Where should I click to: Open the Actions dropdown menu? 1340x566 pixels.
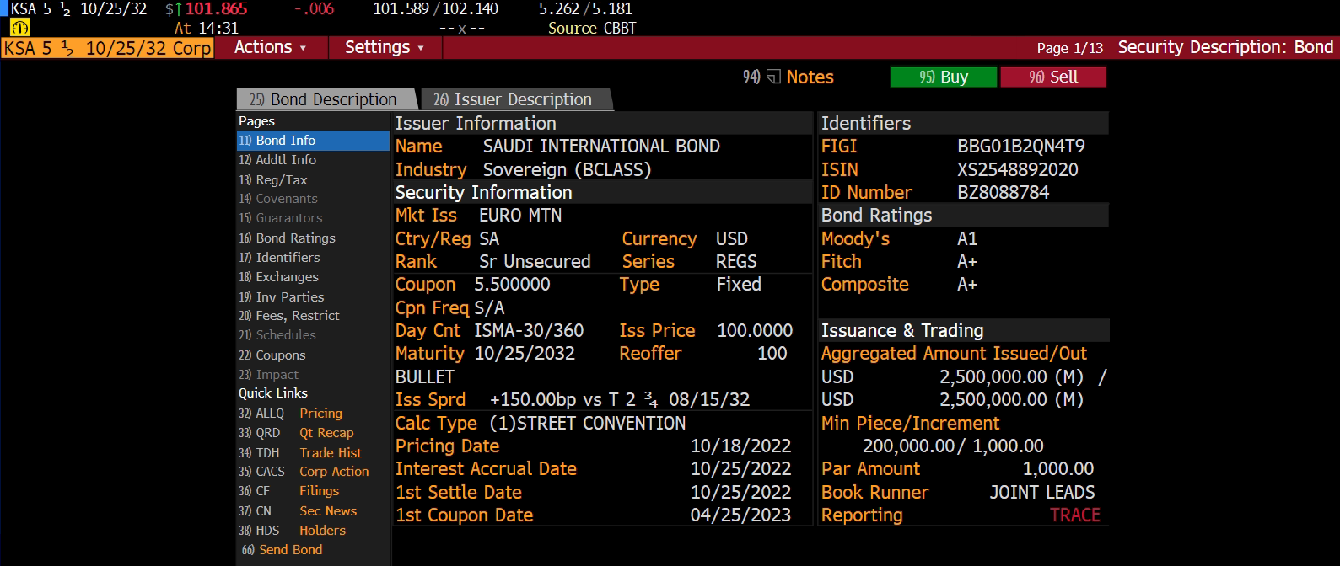click(270, 47)
